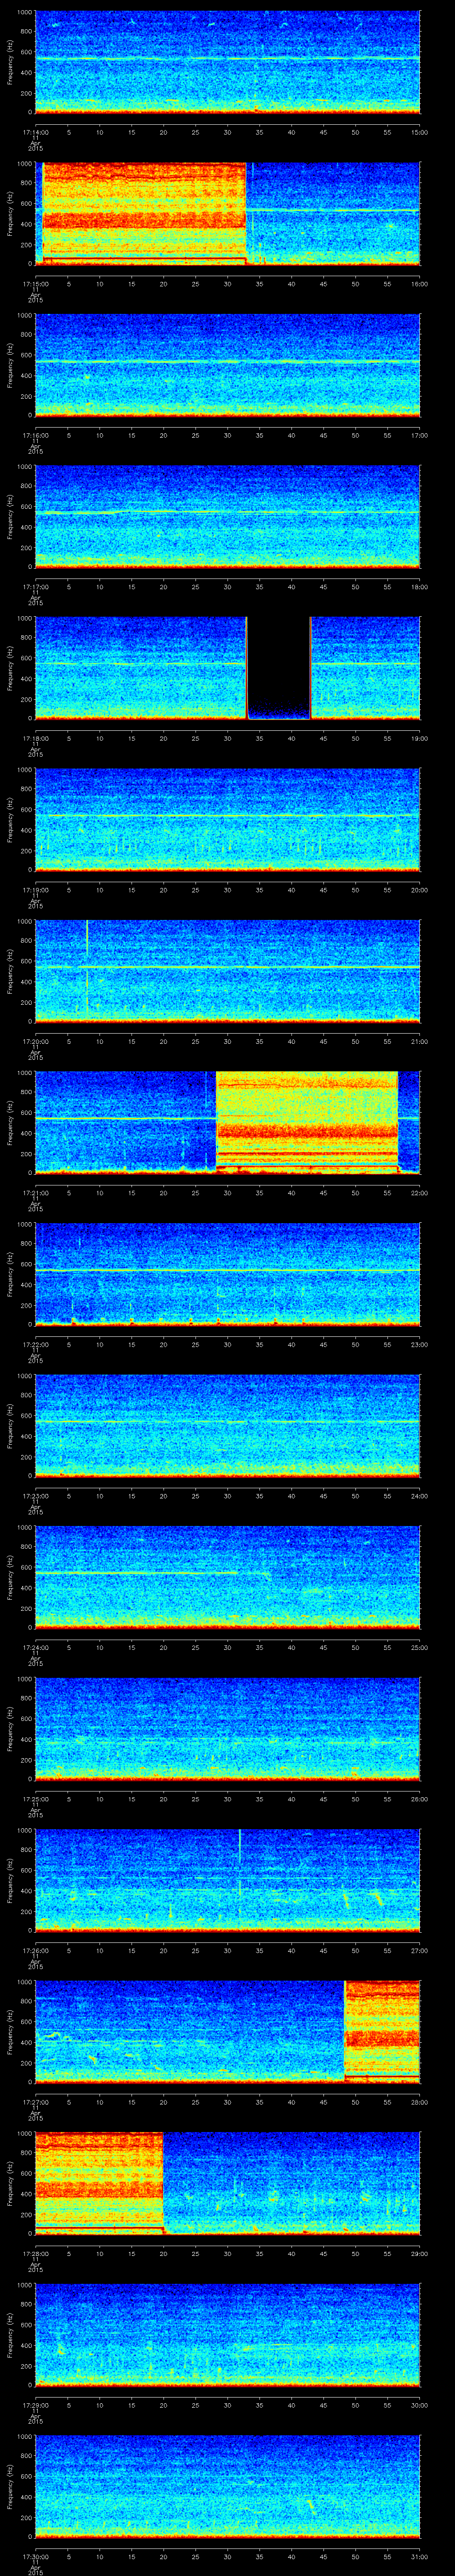Click the 17:22:00 start time label

coord(35,1344)
